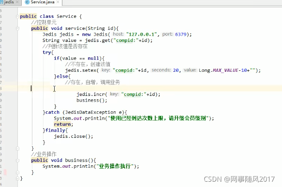Switch to the Service.java editor tab
Image resolution: width=282 pixels, height=187 pixels.
42,2
